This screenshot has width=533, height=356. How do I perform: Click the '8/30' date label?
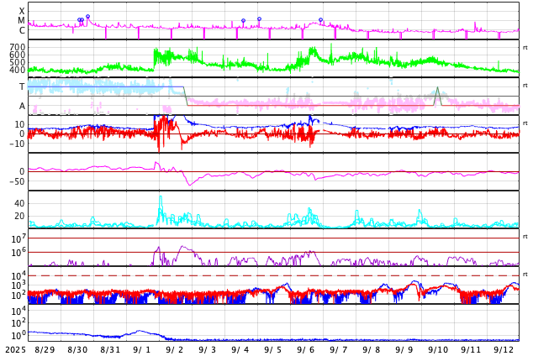(x=77, y=350)
